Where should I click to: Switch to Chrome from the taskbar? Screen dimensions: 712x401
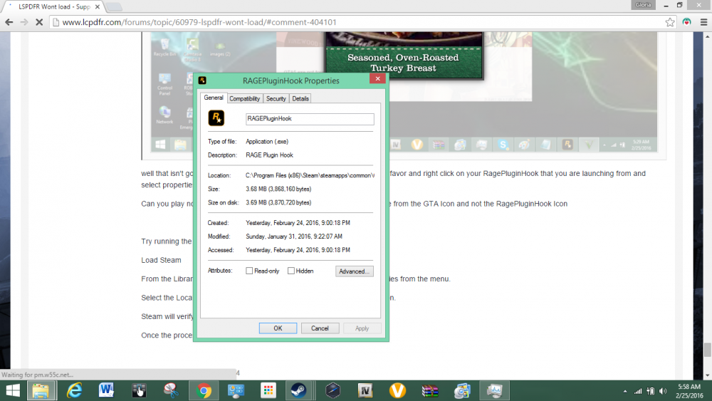tap(204, 390)
